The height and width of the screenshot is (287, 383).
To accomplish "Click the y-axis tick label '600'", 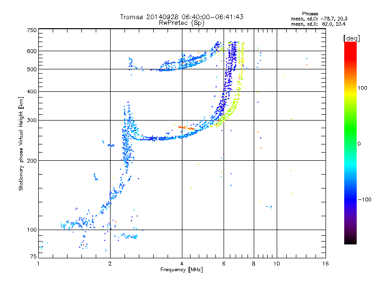I will [x=32, y=51].
